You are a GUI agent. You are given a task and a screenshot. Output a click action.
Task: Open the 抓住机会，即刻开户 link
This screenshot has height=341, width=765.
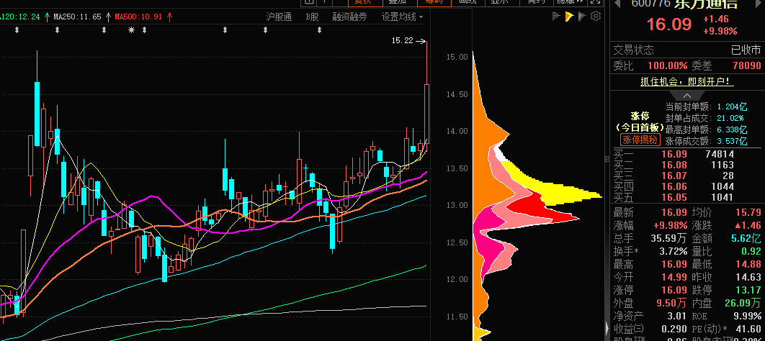pos(687,82)
